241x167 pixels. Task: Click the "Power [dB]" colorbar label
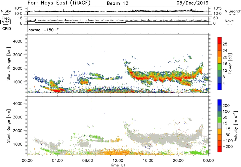230,64
